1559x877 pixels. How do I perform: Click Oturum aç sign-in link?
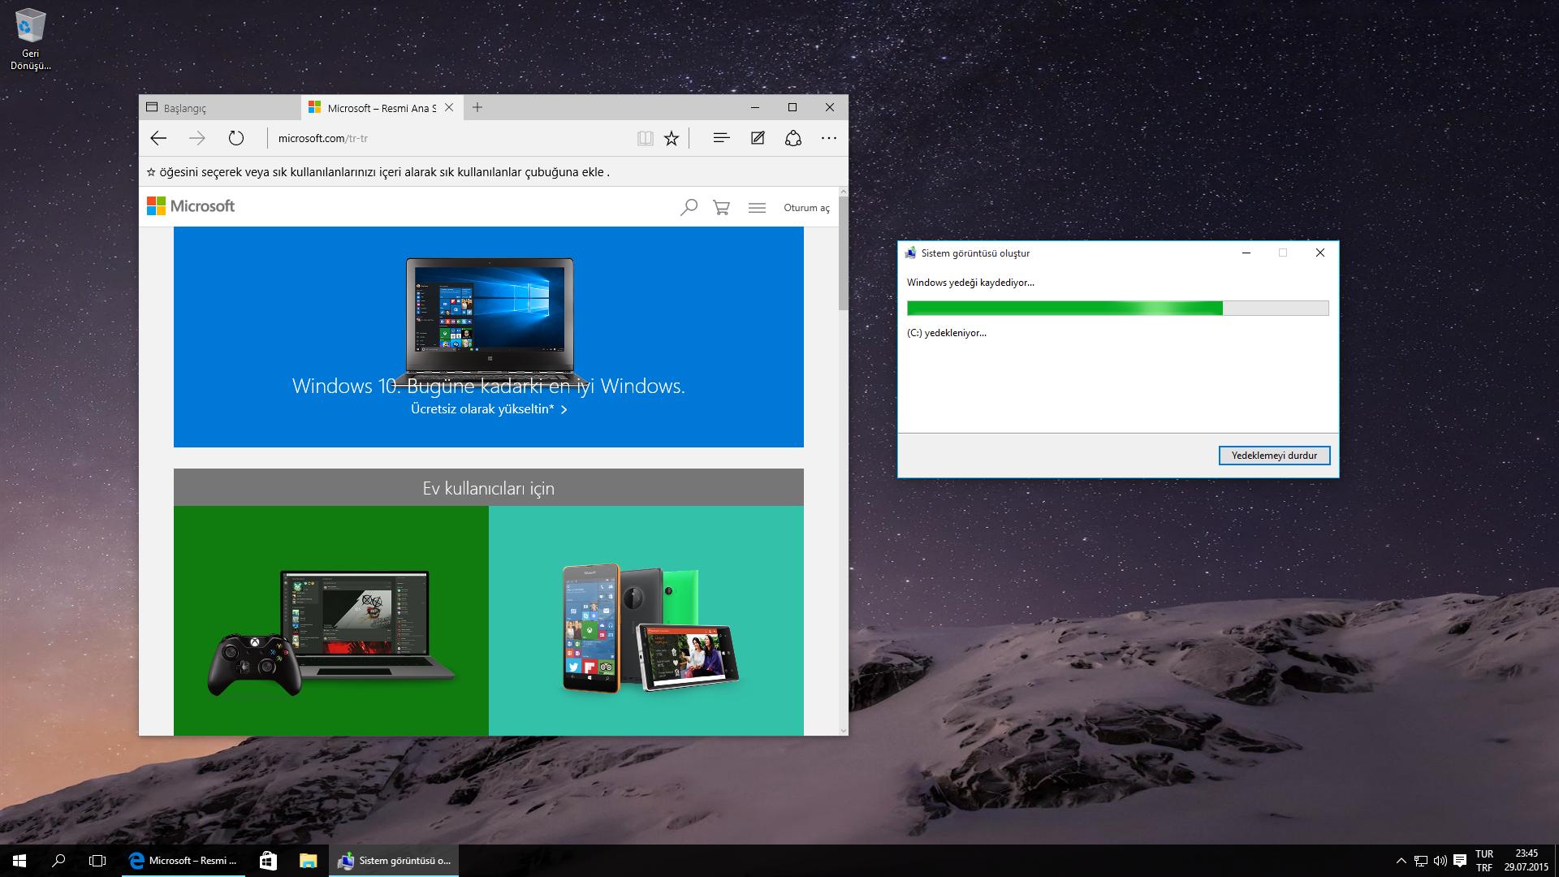point(806,208)
